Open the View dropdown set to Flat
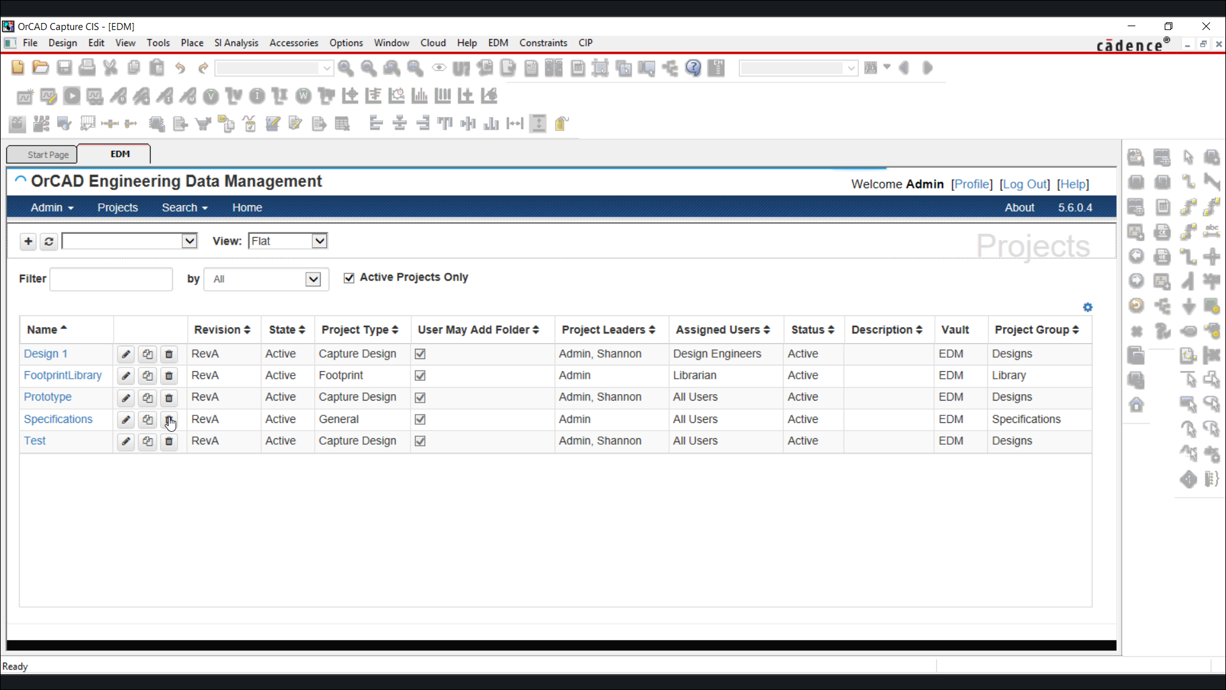 point(288,241)
